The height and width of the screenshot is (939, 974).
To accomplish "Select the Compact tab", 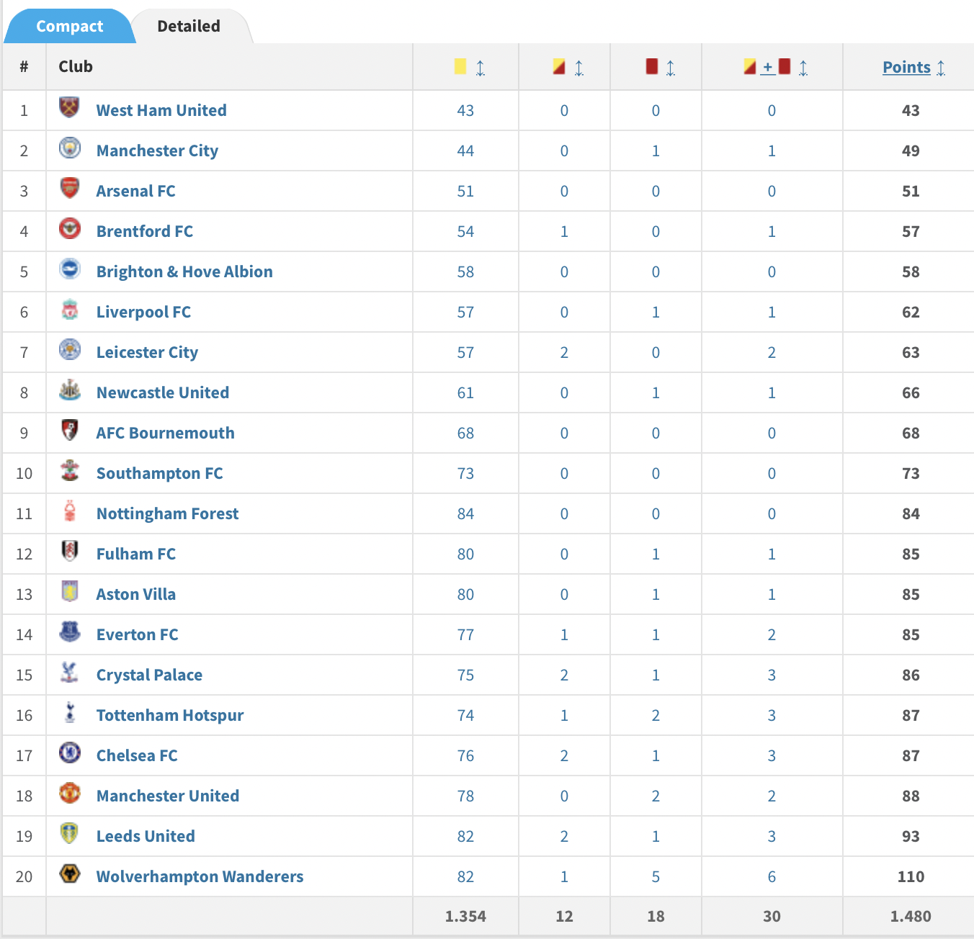I will pyautogui.click(x=69, y=27).
